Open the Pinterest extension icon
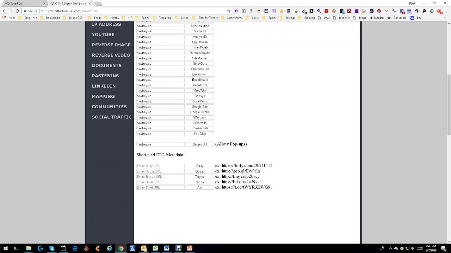 [379, 11]
